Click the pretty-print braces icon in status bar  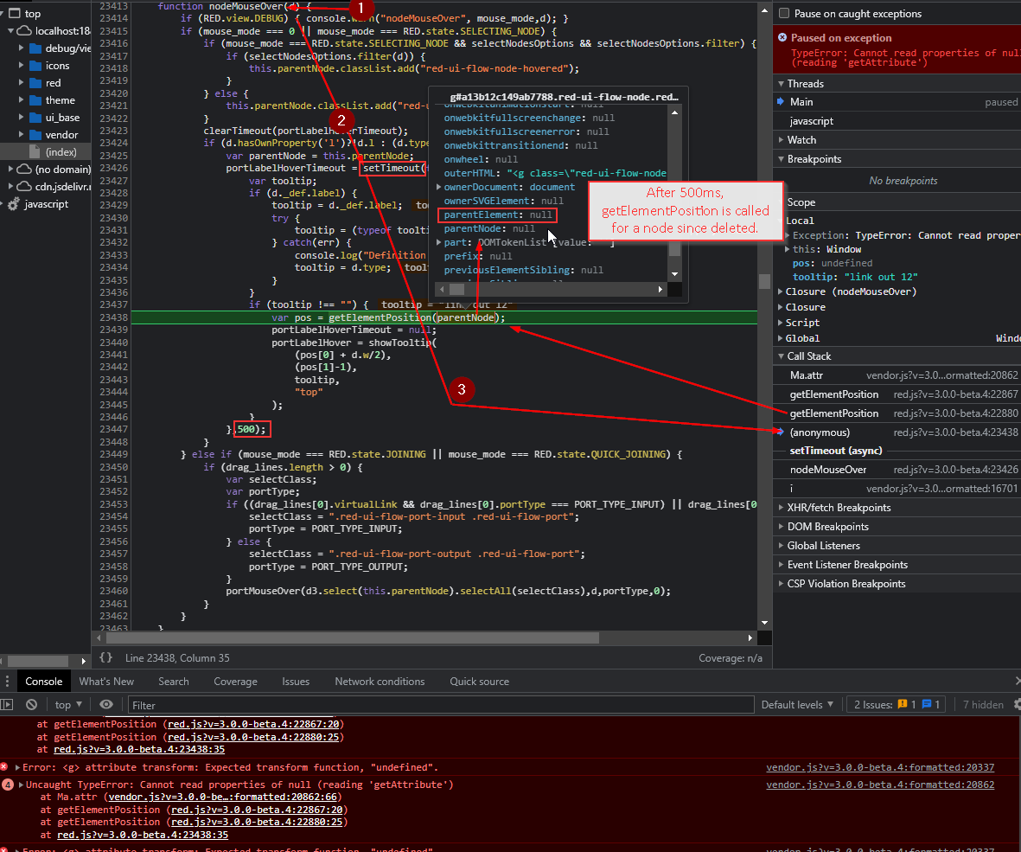click(105, 658)
